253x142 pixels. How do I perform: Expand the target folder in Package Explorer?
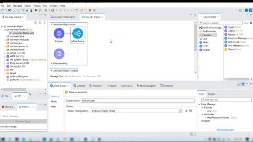(5, 73)
